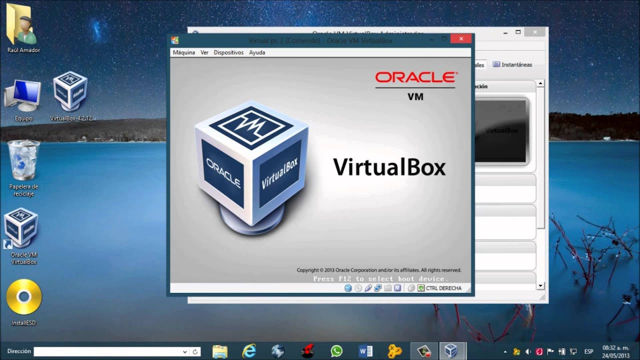The width and height of the screenshot is (640, 360).
Task: Open the Dirección address bar dropdown arrow
Action: 185,351
